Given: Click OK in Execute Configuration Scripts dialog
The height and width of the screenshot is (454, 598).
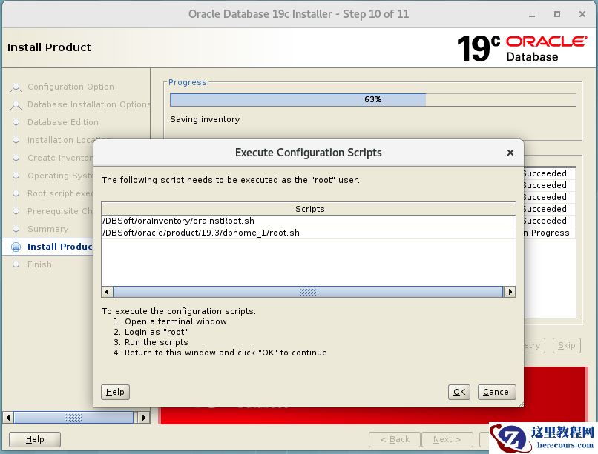Looking at the screenshot, I should coord(459,392).
